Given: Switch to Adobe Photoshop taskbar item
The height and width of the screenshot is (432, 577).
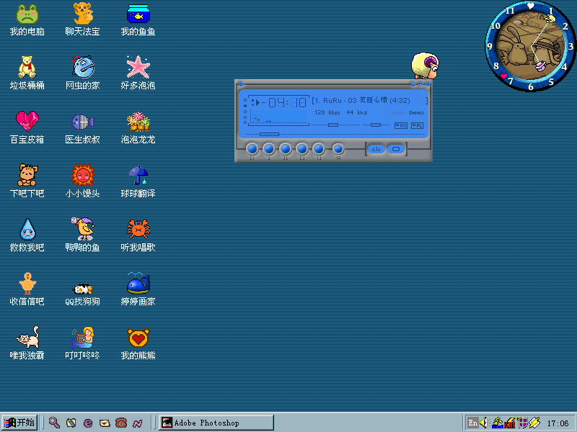Looking at the screenshot, I should click(216, 423).
